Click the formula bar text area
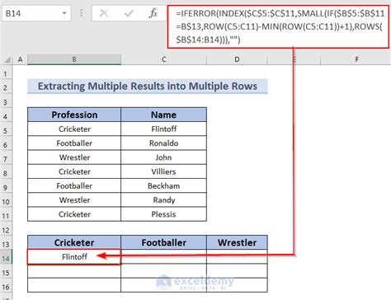The height and width of the screenshot is (300, 391). (x=278, y=26)
